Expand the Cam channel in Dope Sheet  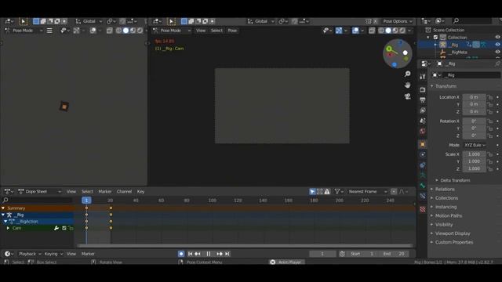(8, 228)
